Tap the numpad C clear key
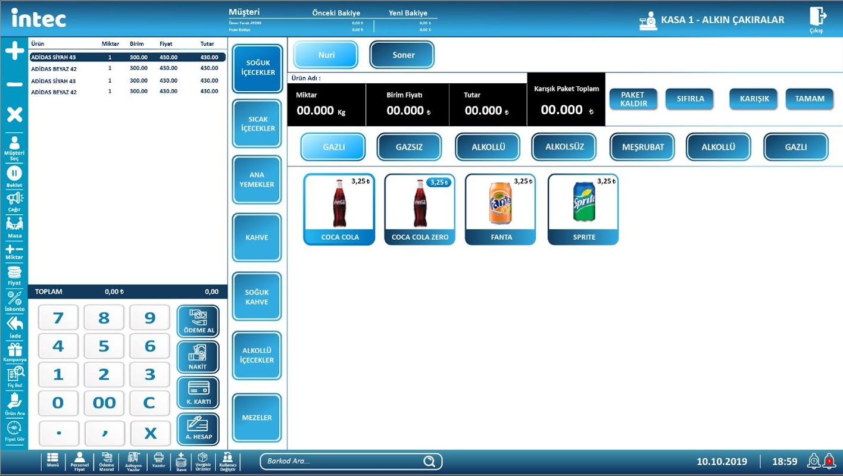Screen dimensions: 843x476 (150, 403)
